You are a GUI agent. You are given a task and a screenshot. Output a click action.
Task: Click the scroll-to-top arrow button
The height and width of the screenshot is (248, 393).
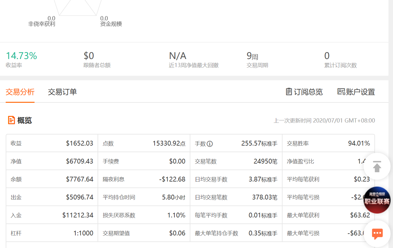click(377, 166)
